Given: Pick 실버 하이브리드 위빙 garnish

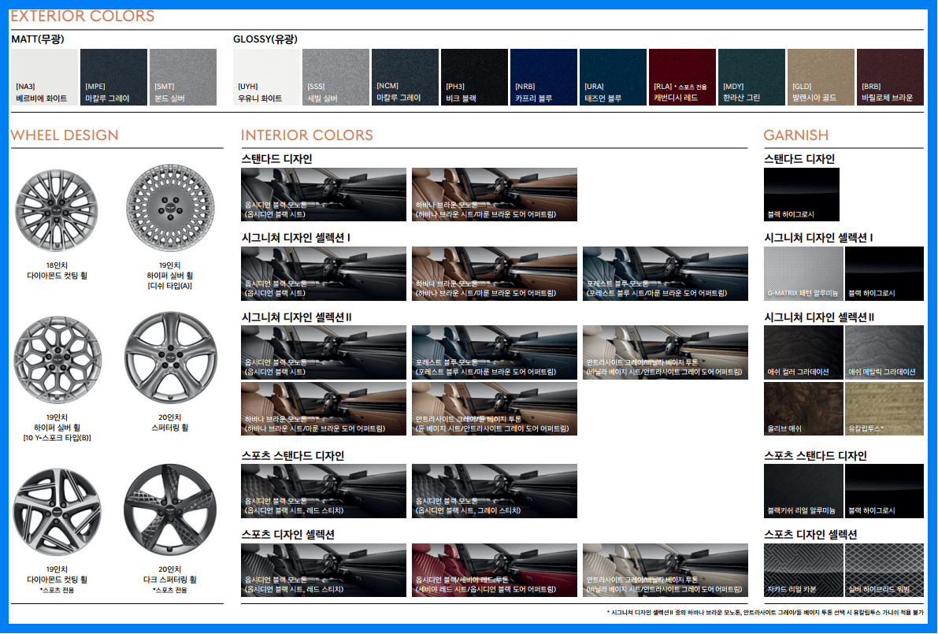Looking at the screenshot, I should pyautogui.click(x=884, y=570).
